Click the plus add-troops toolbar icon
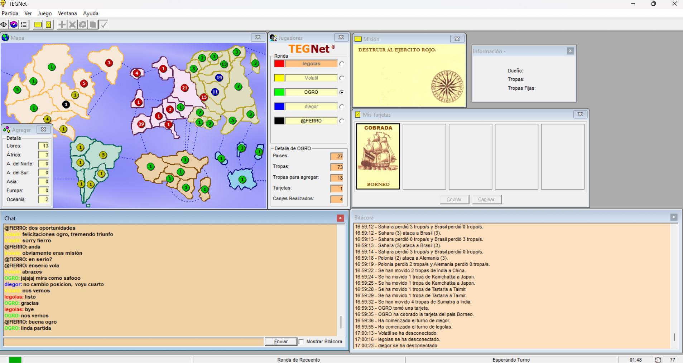Viewport: 683px width, 363px height. 62,25
